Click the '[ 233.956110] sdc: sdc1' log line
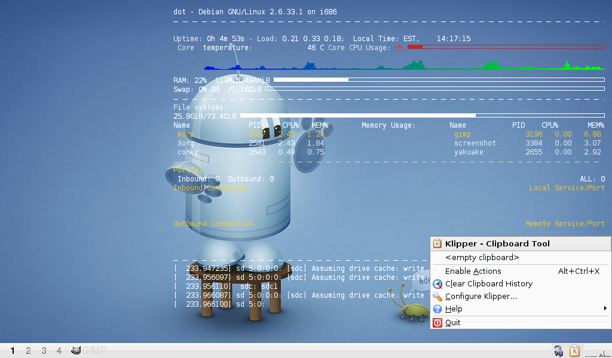 [x=225, y=286]
